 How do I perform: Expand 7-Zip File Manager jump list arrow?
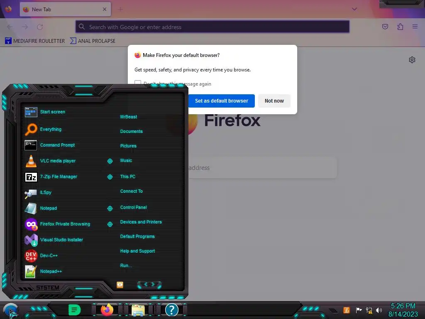[110, 177]
